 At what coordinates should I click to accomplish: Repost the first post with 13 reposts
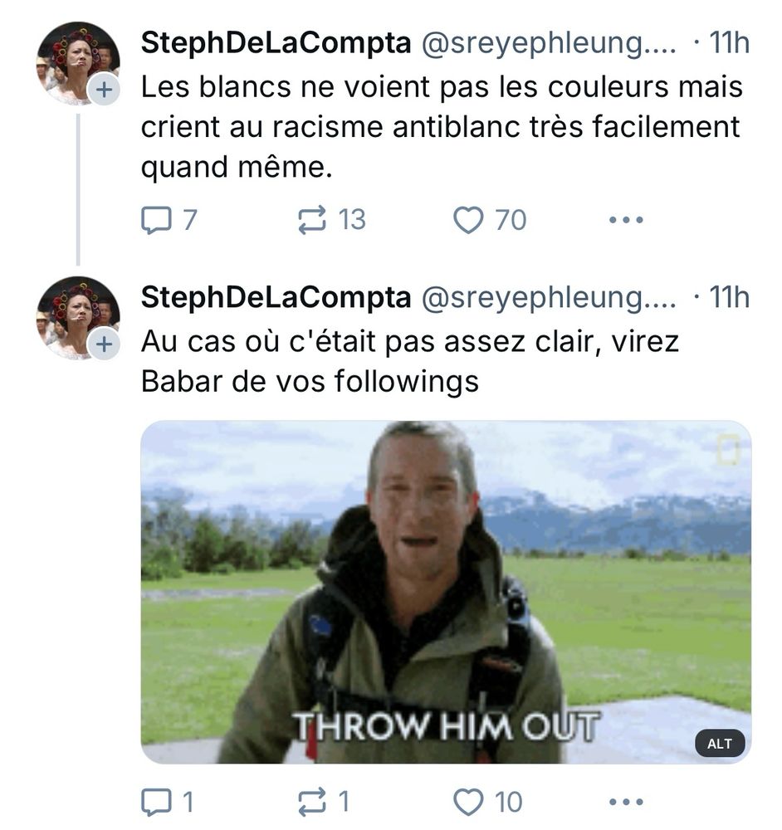pos(313,220)
